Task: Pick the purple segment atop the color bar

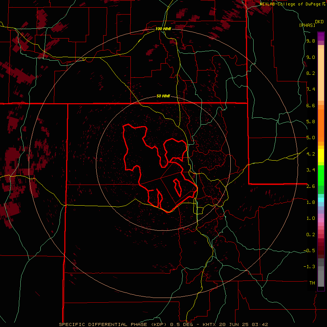Action: (321, 36)
